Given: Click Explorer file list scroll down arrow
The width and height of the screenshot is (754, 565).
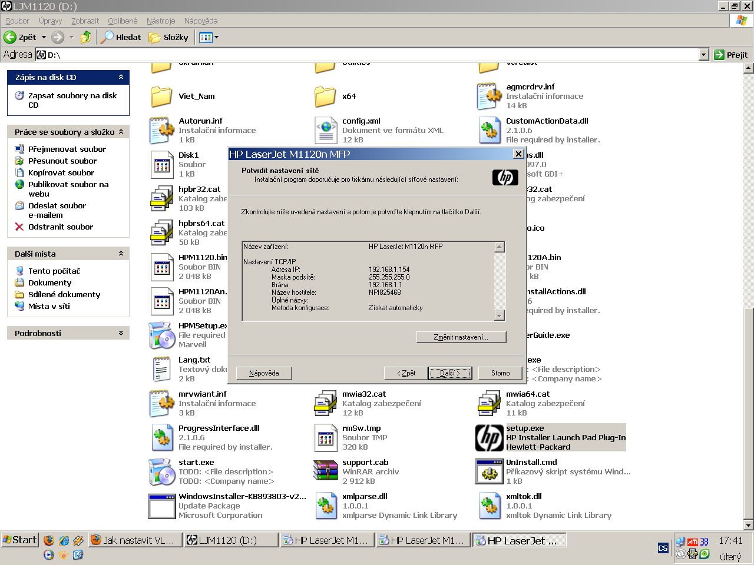Looking at the screenshot, I should [x=749, y=525].
